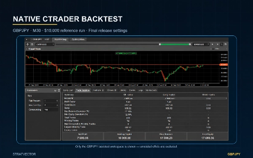Open the Orders tab
The height and width of the screenshot is (158, 253).
112,90
